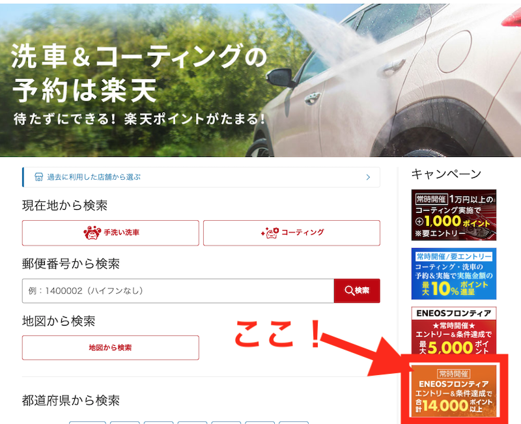Viewport: 521px width, 424px height.
Task: Focus the postal code input field
Action: [x=178, y=290]
